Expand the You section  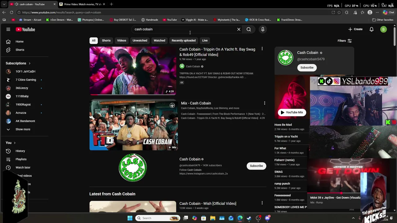click(11, 143)
